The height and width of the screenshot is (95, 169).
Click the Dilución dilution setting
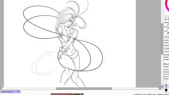(166, 57)
